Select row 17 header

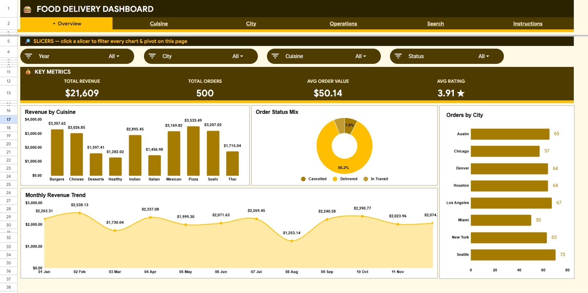[x=8, y=119]
